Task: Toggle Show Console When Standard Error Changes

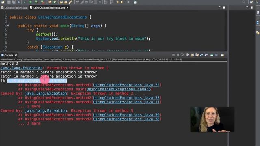Action: [x=206, y=55]
